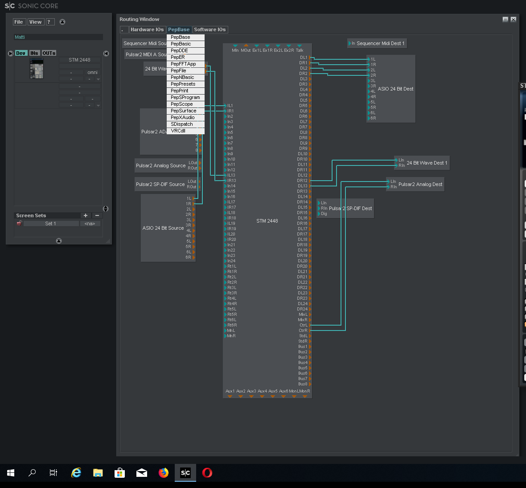Screen dimensions: 526x488
Task: Click the up-down resize arrow above Screen Sets
Action: click(105, 209)
